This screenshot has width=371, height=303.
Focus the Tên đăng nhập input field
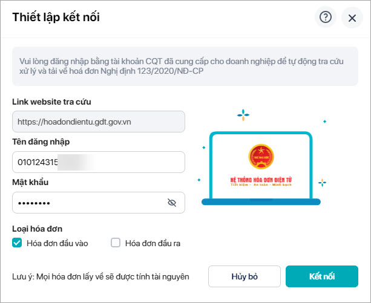98,163
